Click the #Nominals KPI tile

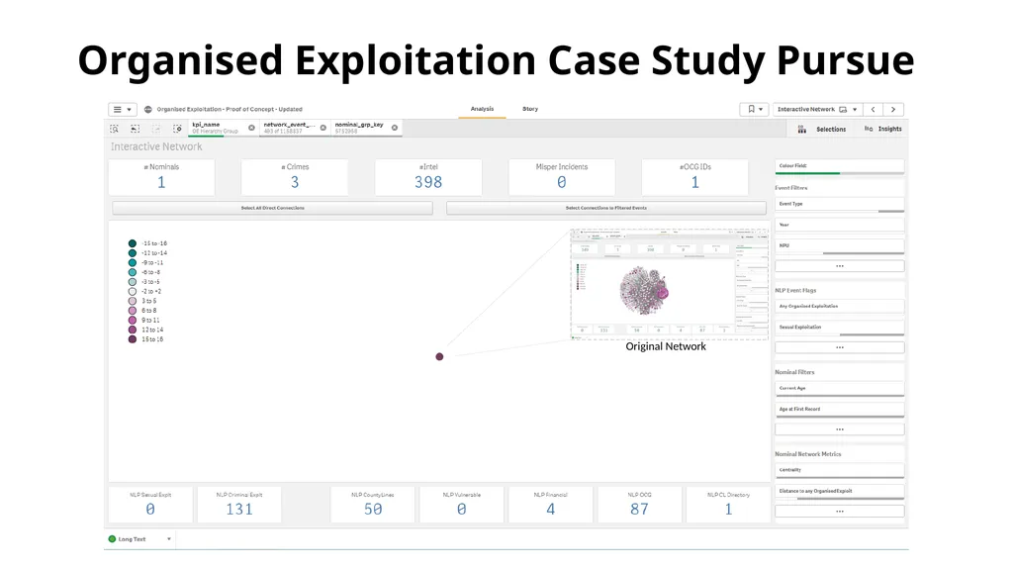pyautogui.click(x=161, y=176)
